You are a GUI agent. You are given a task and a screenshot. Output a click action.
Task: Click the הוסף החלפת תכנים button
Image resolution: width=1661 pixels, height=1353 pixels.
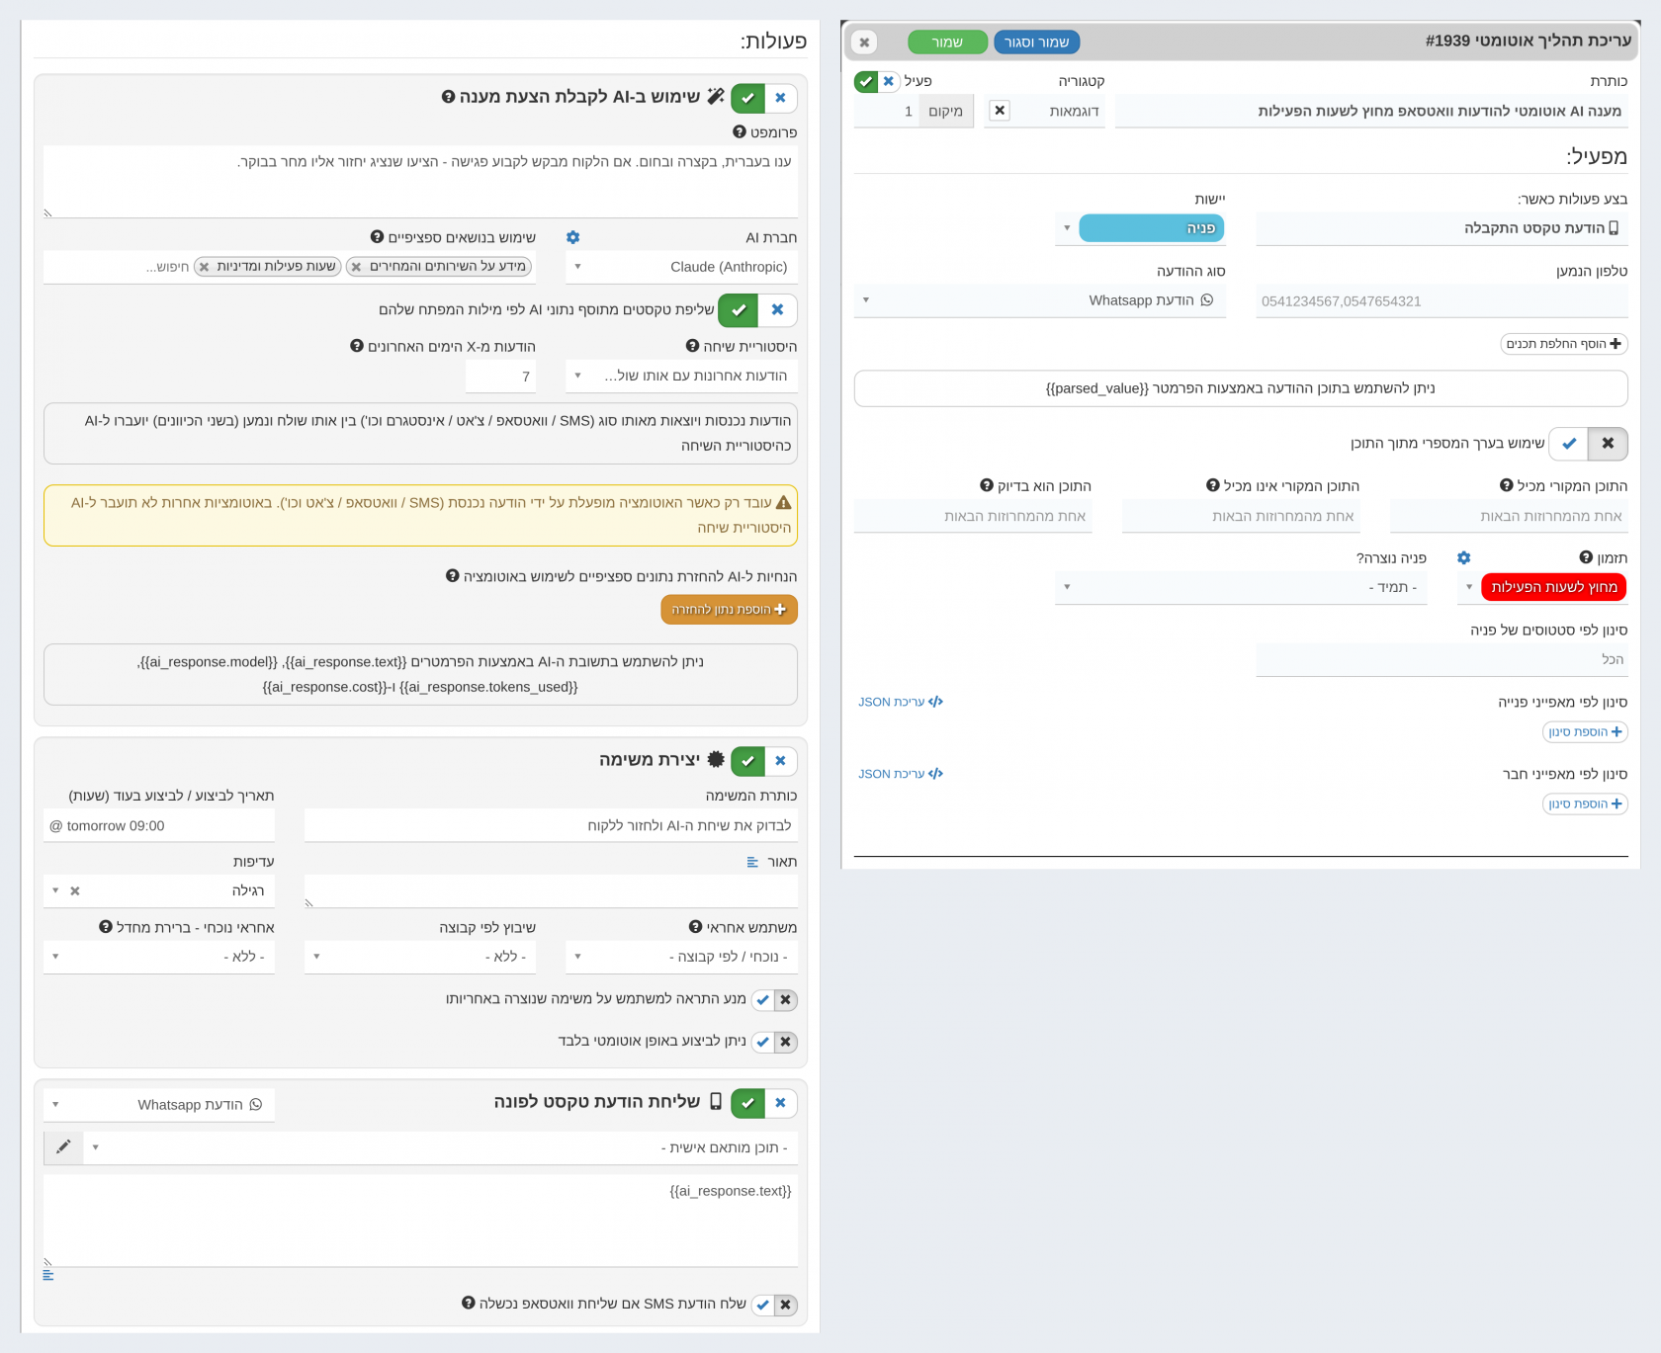point(1563,344)
